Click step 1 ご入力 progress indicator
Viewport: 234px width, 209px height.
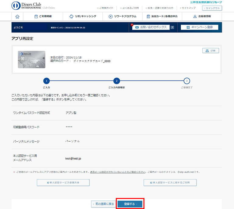click(46, 81)
